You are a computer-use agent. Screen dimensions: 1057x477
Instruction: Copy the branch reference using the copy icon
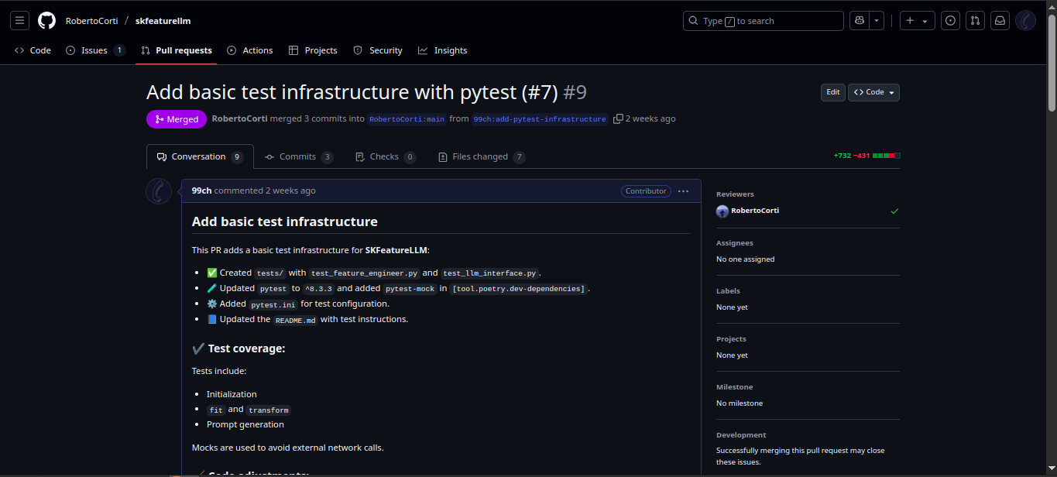[618, 118]
